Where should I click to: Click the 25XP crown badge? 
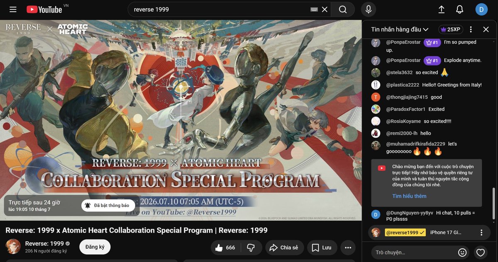[451, 29]
